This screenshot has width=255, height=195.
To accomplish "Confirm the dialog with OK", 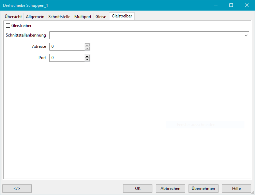I will point(138,189).
